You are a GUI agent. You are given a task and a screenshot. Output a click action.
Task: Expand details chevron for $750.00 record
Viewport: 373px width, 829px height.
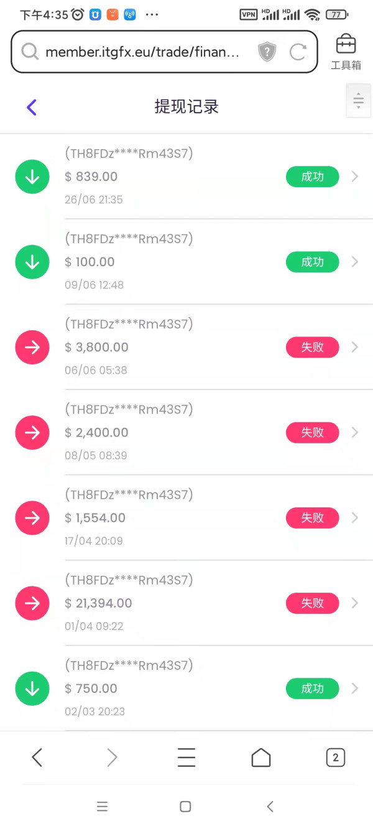(355, 688)
